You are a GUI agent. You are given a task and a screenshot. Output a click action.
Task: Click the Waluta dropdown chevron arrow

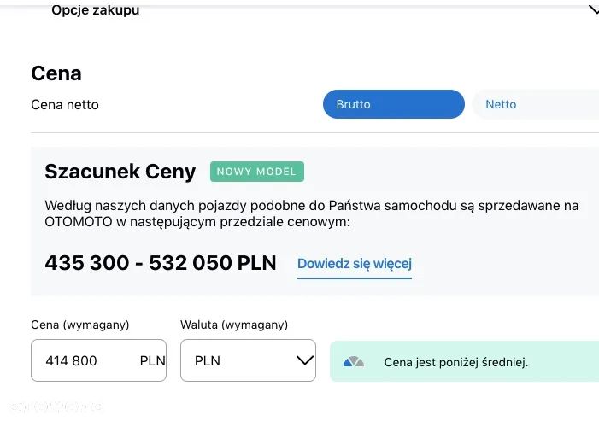click(x=304, y=360)
